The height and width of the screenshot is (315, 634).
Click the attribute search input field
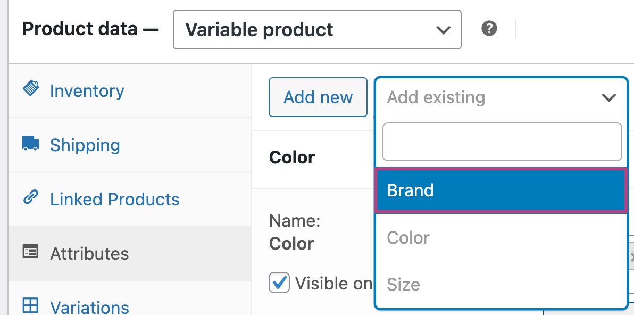click(x=502, y=142)
